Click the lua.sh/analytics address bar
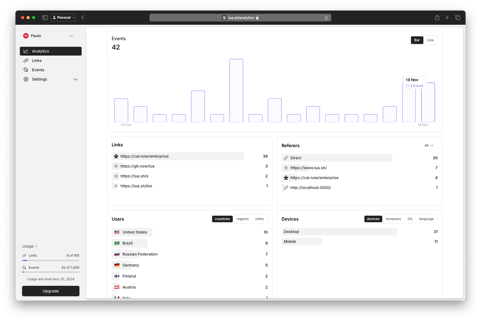The image size is (481, 321). click(240, 18)
